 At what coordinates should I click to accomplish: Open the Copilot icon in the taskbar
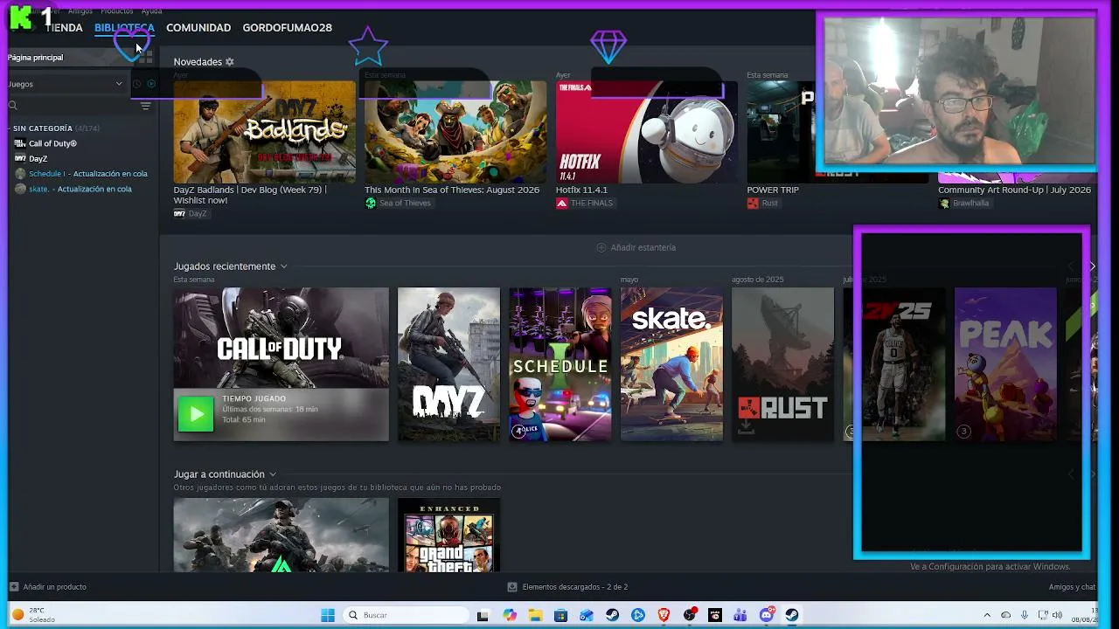point(510,615)
